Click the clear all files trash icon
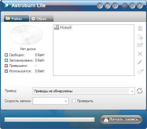This screenshot has height=129, width=147. [x=140, y=28]
